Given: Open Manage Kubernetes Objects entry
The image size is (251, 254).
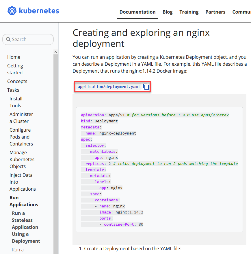Looking at the screenshot, I should 22,159.
